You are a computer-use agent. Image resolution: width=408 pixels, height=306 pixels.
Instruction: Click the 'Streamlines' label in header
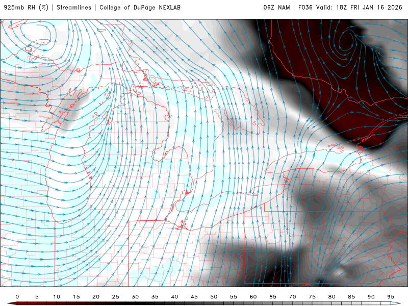pyautogui.click(x=74, y=8)
